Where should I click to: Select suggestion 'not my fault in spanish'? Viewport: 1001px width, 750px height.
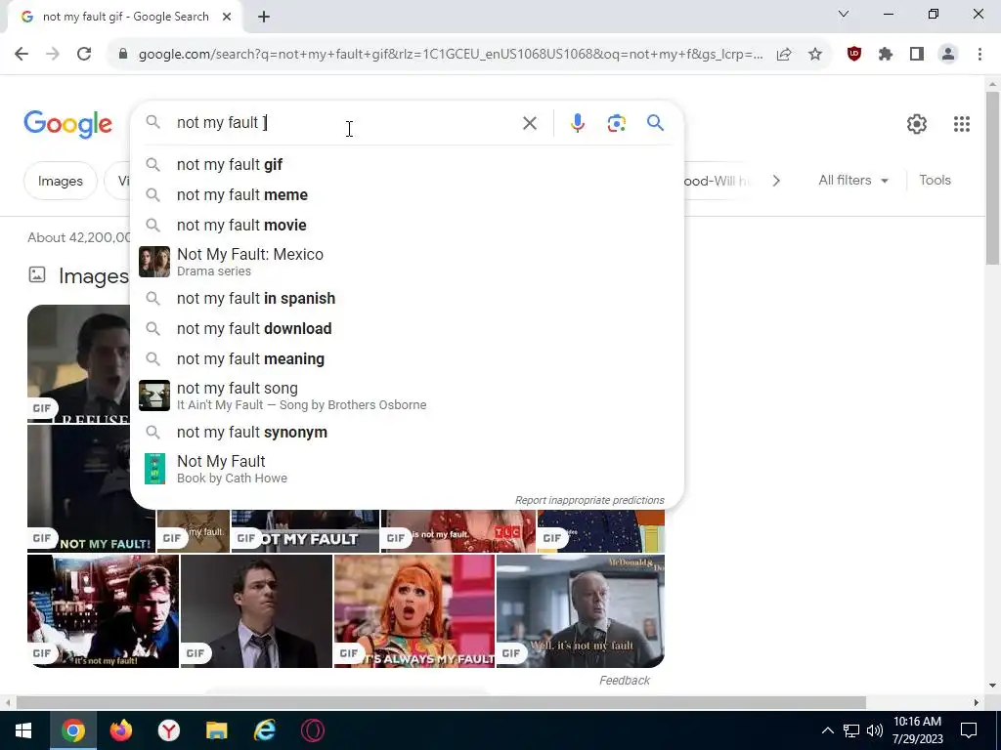(407, 299)
